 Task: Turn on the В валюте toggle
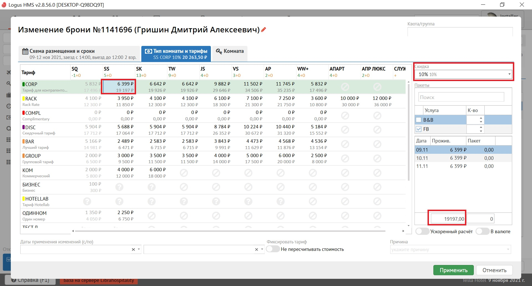coord(482,232)
